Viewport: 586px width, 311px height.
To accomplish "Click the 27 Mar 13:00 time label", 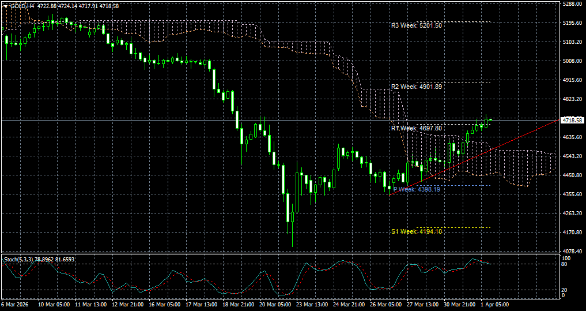I will coord(424,305).
